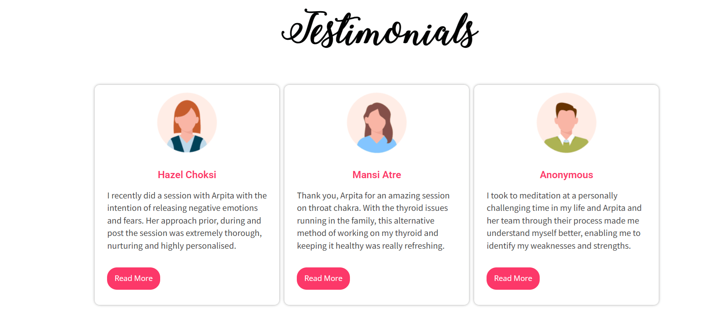Image resolution: width=725 pixels, height=324 pixels.
Task: Select the Mansi Atre name heading
Action: pos(377,175)
